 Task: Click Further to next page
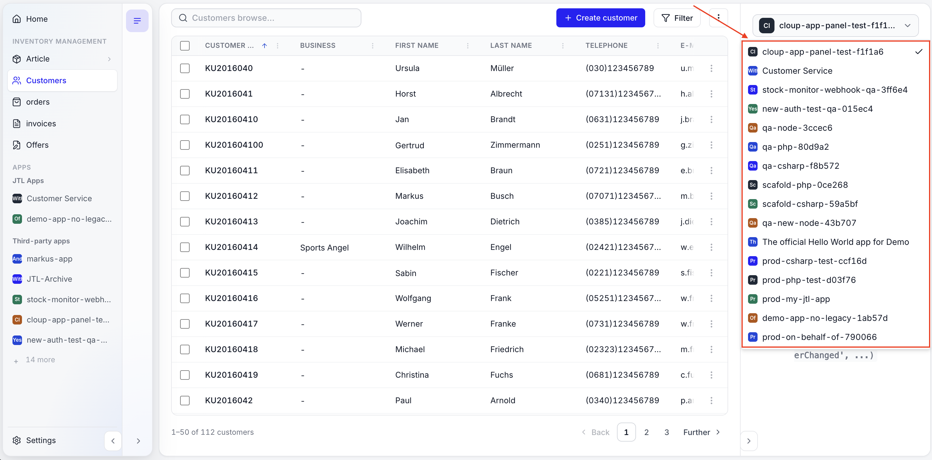coord(701,432)
